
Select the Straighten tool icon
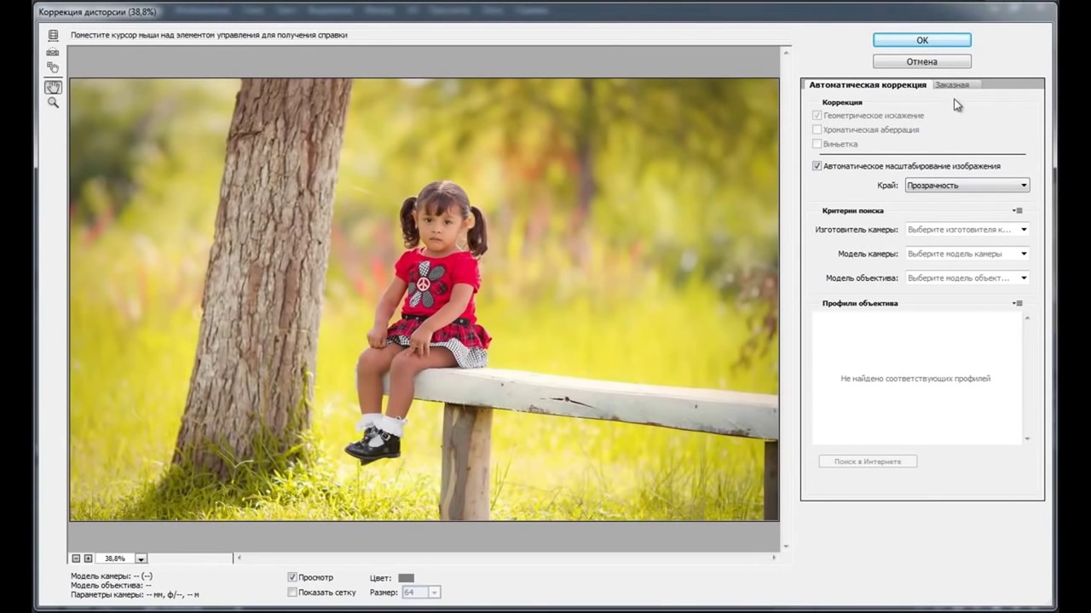tap(53, 52)
